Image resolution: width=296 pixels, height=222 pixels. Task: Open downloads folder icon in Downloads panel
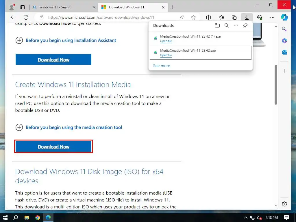pyautogui.click(x=217, y=25)
